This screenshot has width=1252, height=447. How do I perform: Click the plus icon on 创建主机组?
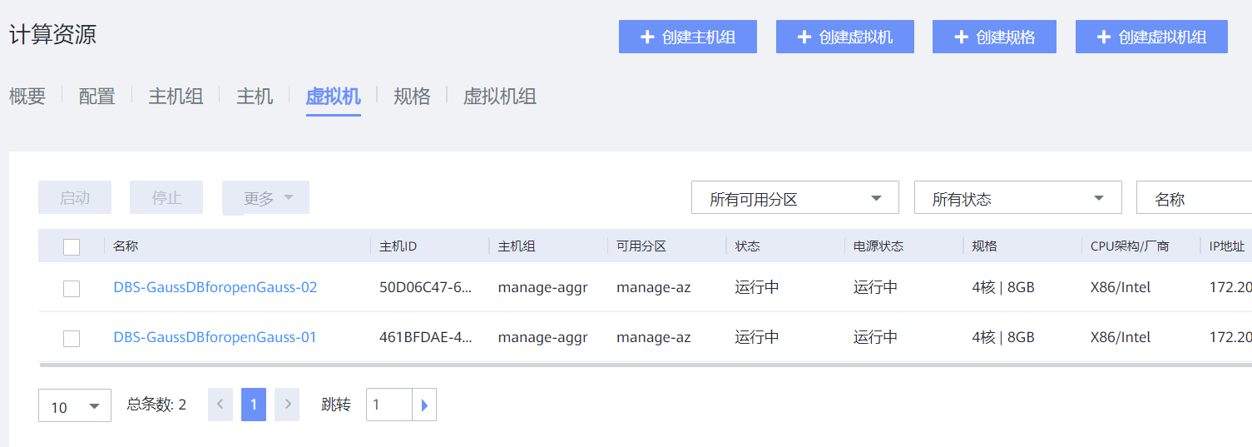coord(647,37)
